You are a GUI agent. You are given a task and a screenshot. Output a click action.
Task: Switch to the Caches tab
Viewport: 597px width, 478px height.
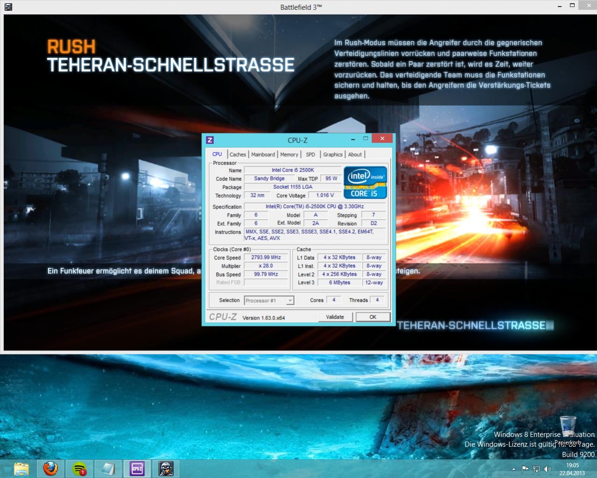pos(238,155)
